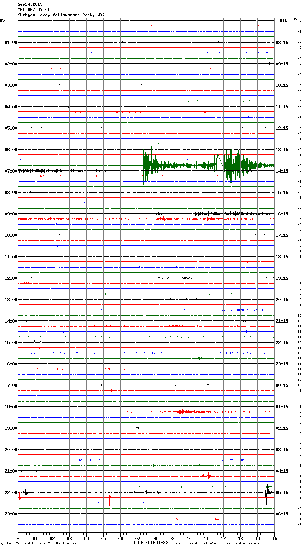The height and width of the screenshot is (548, 303).
Task: Click the Hebgen Lake, Yellowstone Park location title
Action: click(61, 15)
